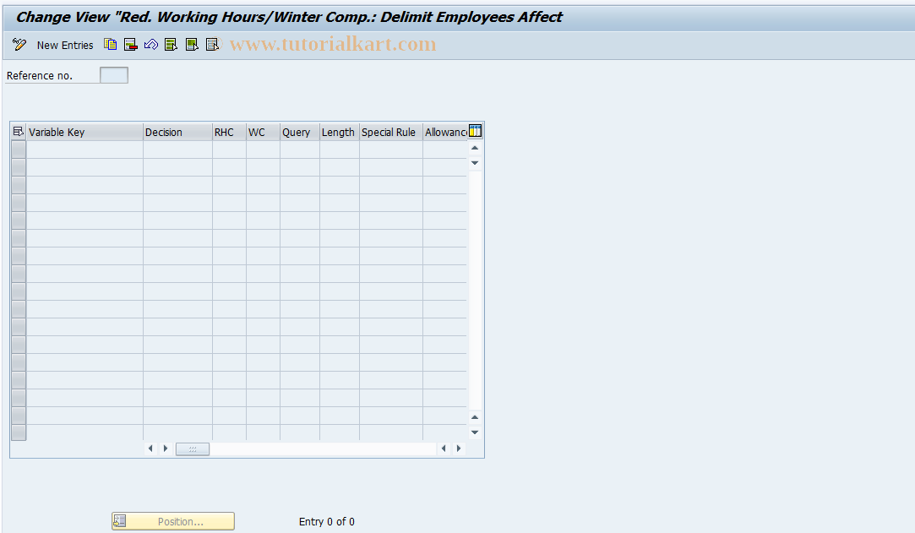
Task: Click the Position... button
Action: 173,521
